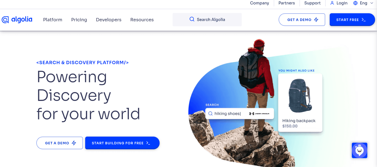This screenshot has height=167, width=377.
Task: Go to the Pricing page
Action: tap(79, 20)
